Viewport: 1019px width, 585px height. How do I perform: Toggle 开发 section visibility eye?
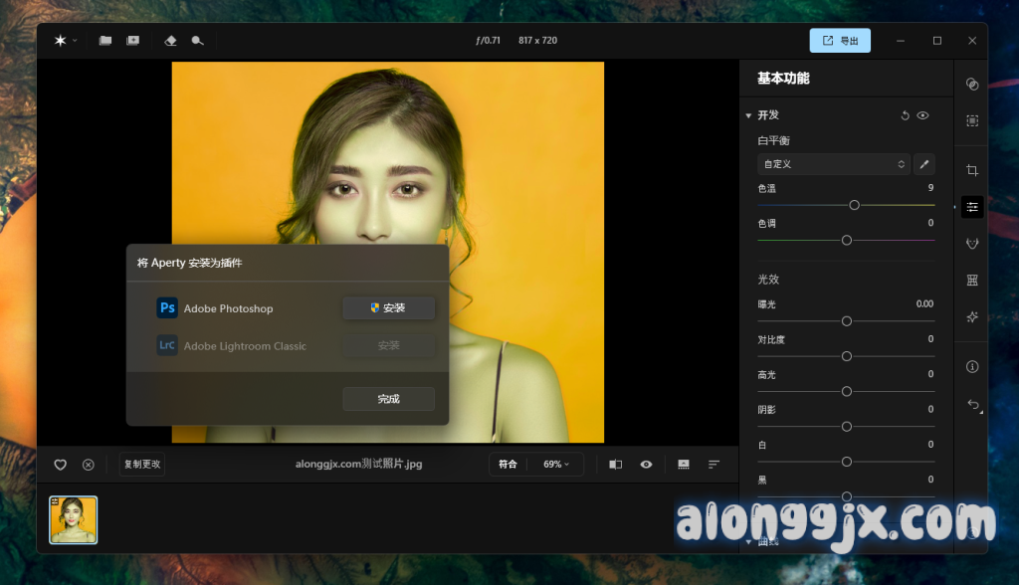(x=923, y=115)
